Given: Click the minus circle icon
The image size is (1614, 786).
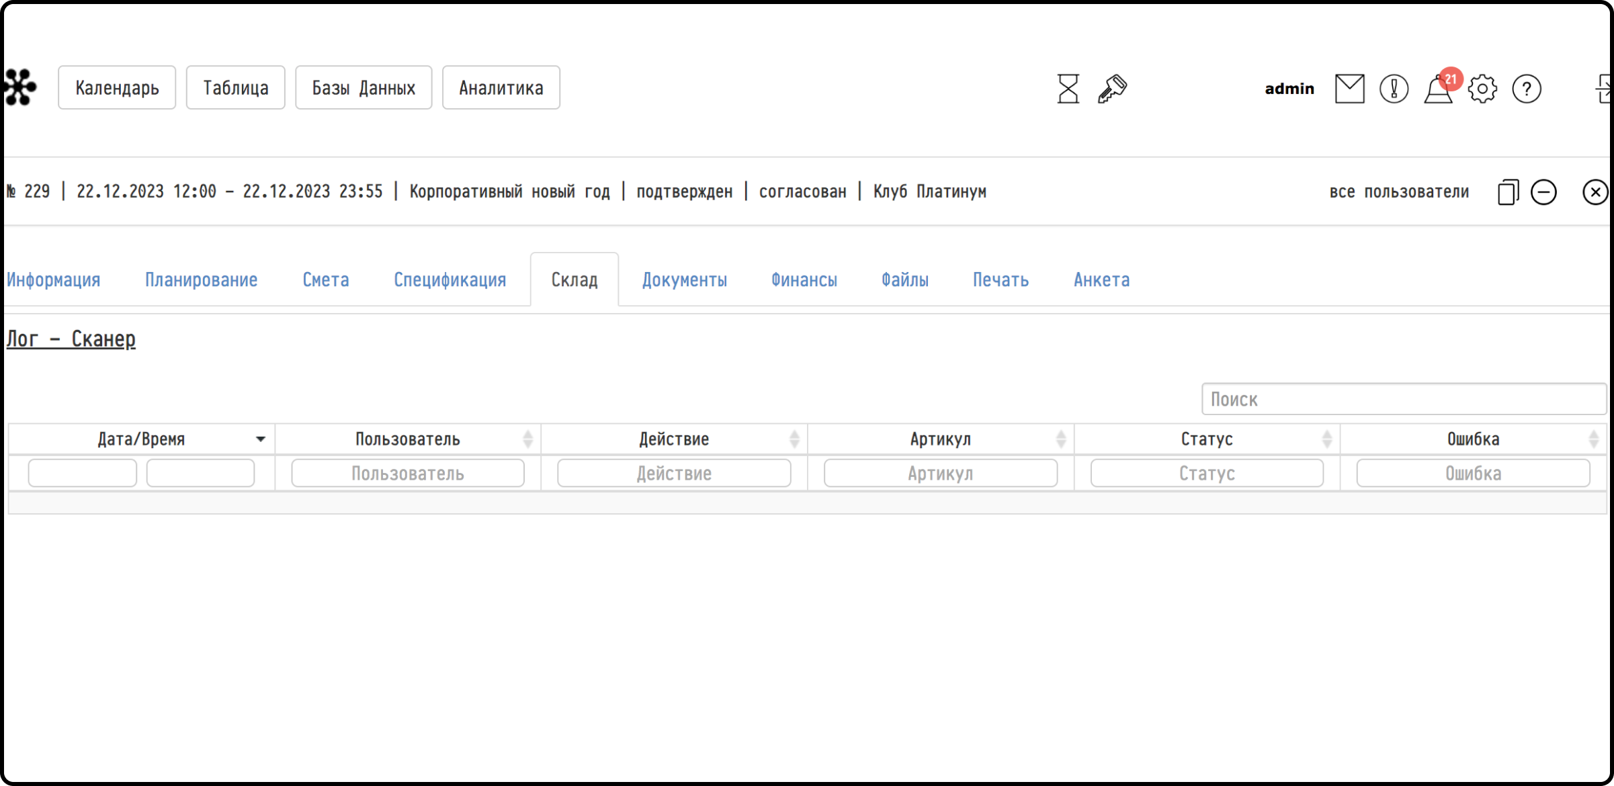Looking at the screenshot, I should (1543, 192).
